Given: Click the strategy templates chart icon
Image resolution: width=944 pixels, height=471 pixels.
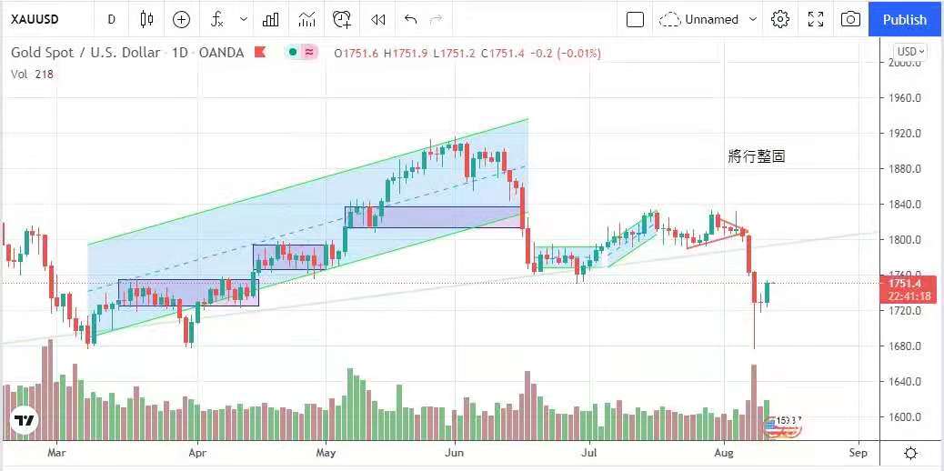Looking at the screenshot, I should 306,19.
